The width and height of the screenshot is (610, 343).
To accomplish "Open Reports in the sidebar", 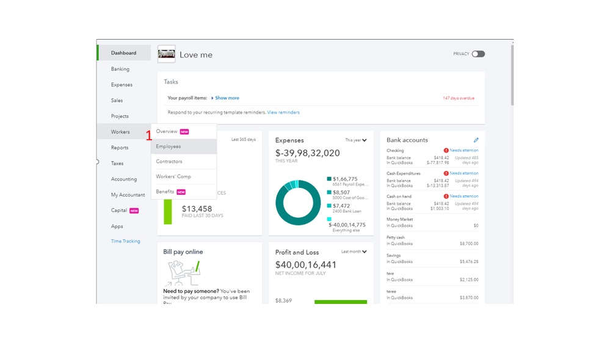I will click(120, 148).
